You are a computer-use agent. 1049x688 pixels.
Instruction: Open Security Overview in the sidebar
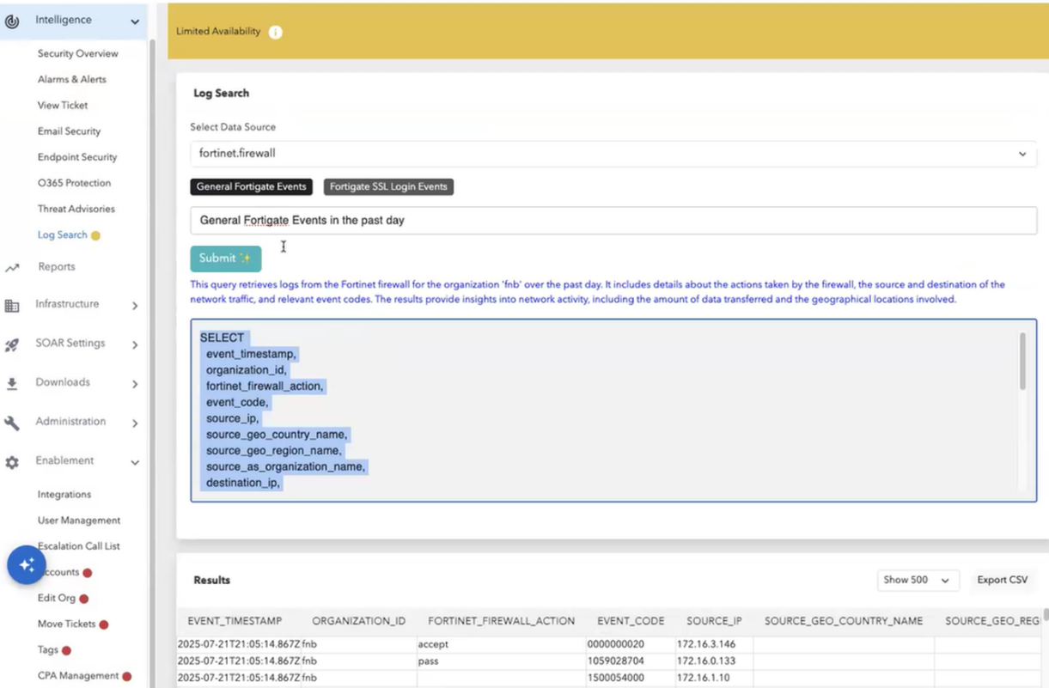[x=77, y=53]
